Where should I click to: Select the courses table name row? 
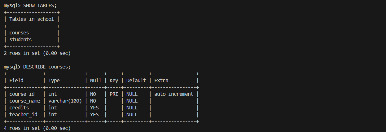point(19,33)
